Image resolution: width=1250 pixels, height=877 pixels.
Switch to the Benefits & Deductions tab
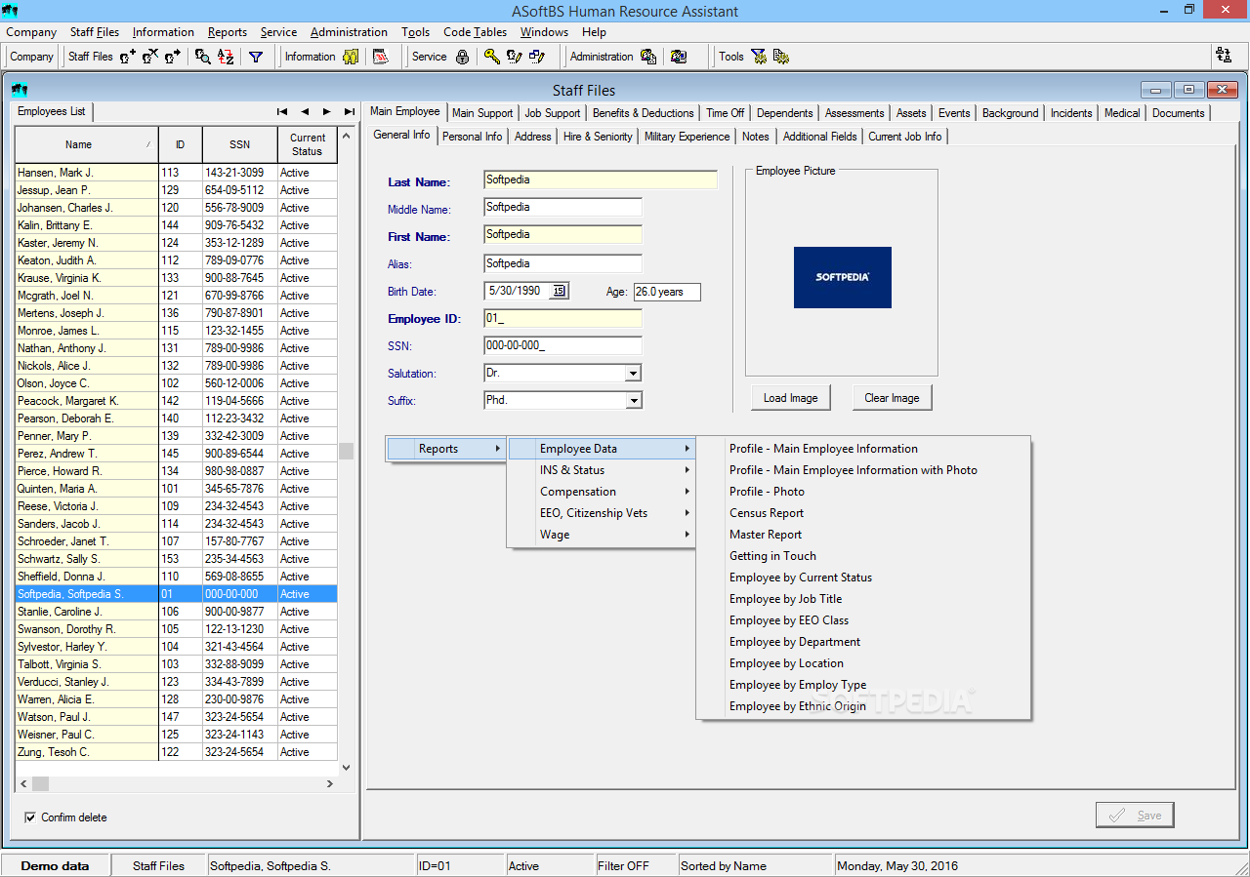tap(644, 113)
